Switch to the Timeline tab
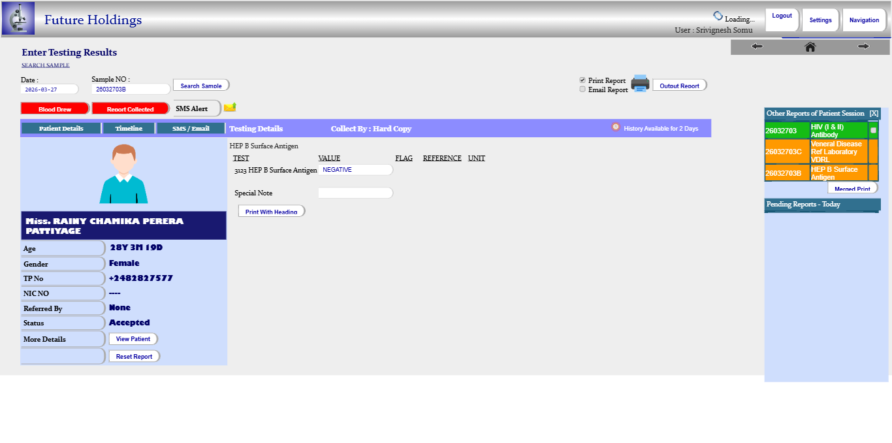892x443 pixels. pyautogui.click(x=129, y=129)
